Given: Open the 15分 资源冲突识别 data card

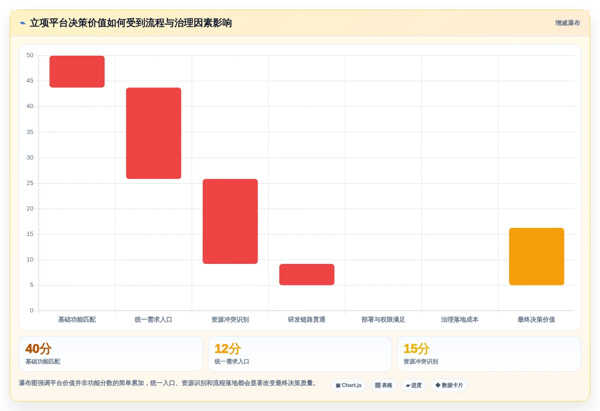Looking at the screenshot, I should click(x=489, y=354).
